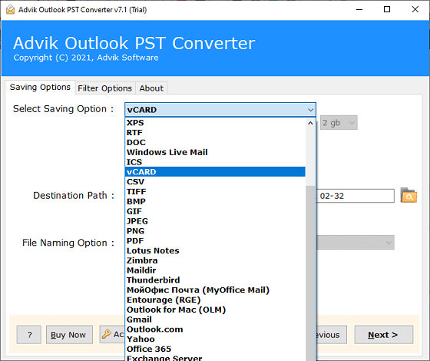Close the Advik PST Converter window

point(415,9)
